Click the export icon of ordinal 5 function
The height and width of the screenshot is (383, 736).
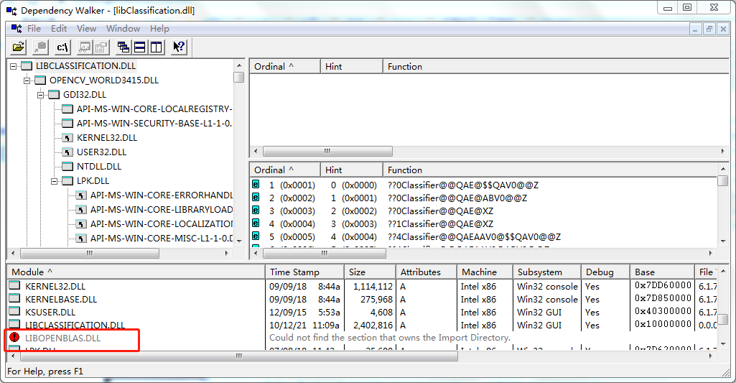(x=256, y=236)
